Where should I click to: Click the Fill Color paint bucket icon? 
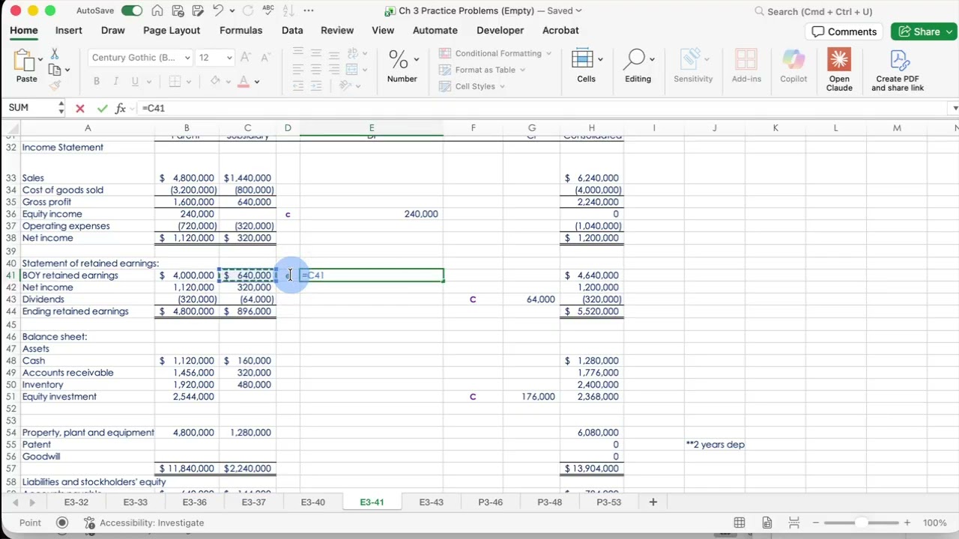click(x=216, y=82)
